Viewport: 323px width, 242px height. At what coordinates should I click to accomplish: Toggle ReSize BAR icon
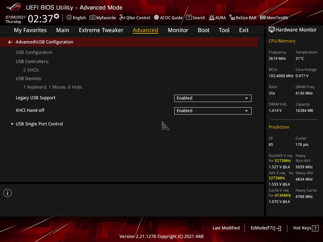(232, 18)
